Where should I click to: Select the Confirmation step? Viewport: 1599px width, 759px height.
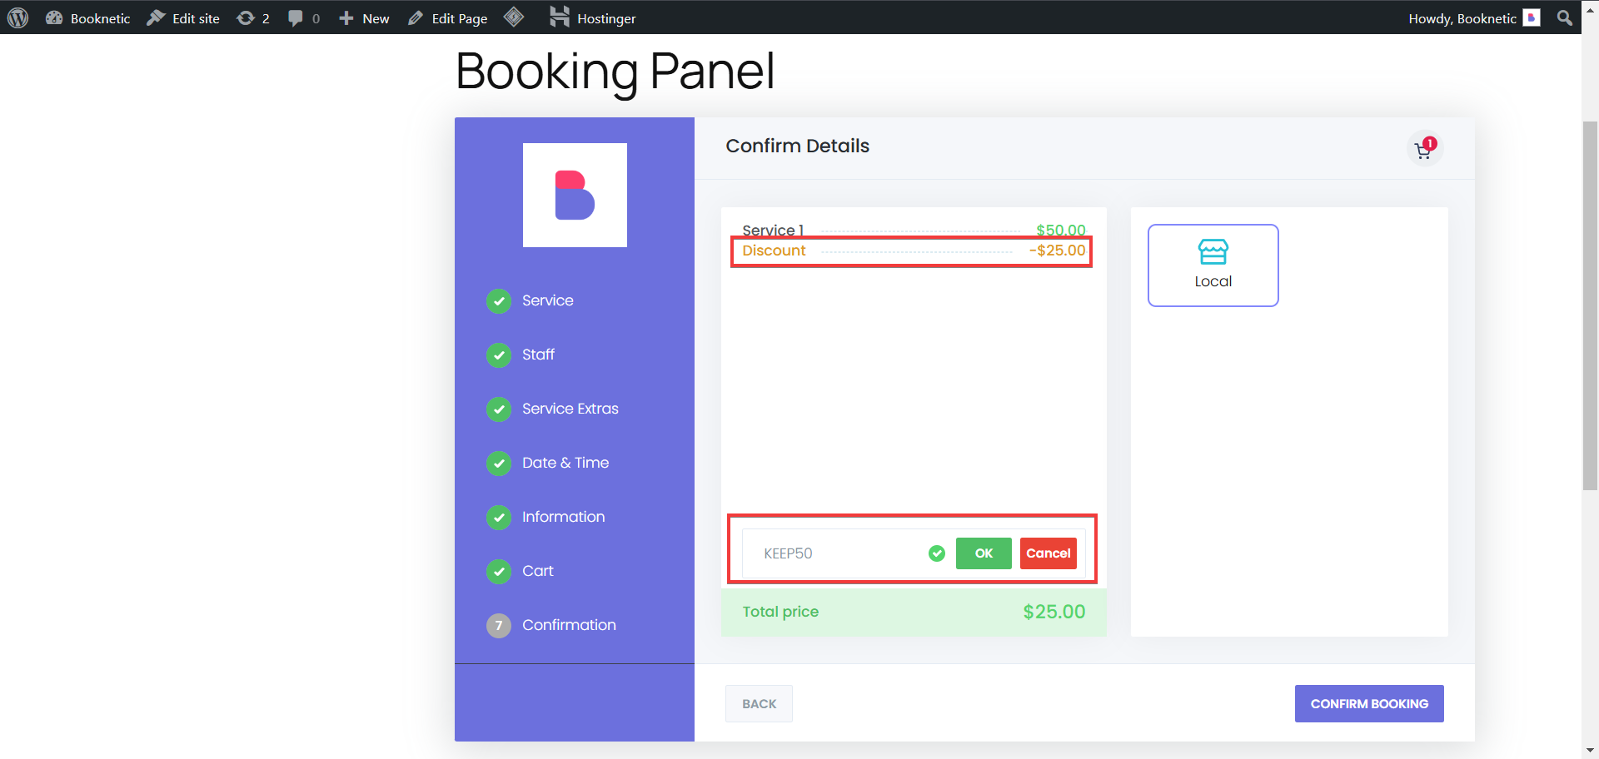point(570,625)
